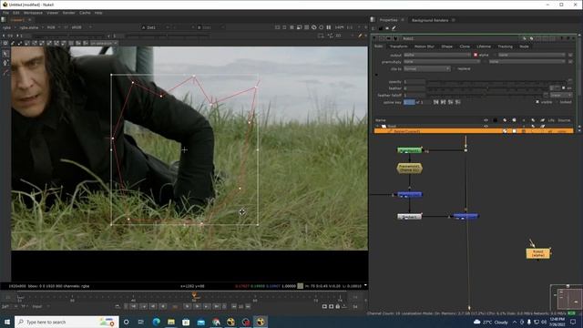Click the opacity slider track
The width and height of the screenshot is (583, 328).
tap(497, 82)
